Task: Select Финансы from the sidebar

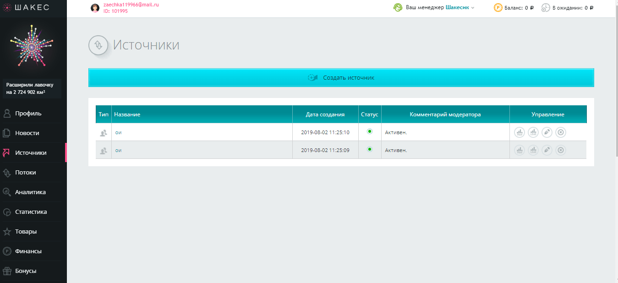Action: click(28, 251)
